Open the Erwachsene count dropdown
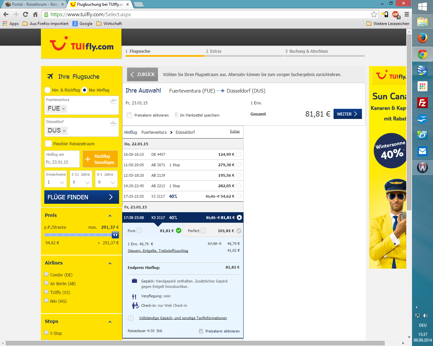This screenshot has width=433, height=346. tap(56, 182)
